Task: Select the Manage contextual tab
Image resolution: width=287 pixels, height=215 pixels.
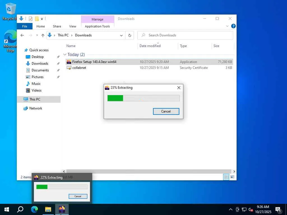Action: point(98,19)
